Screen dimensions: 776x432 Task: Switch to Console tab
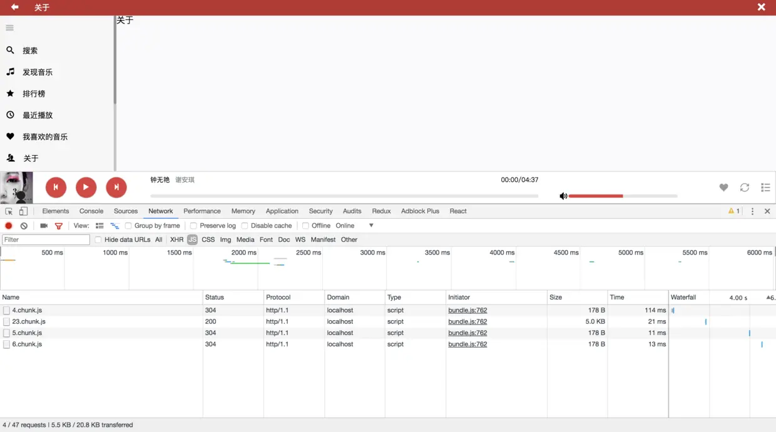(x=91, y=211)
